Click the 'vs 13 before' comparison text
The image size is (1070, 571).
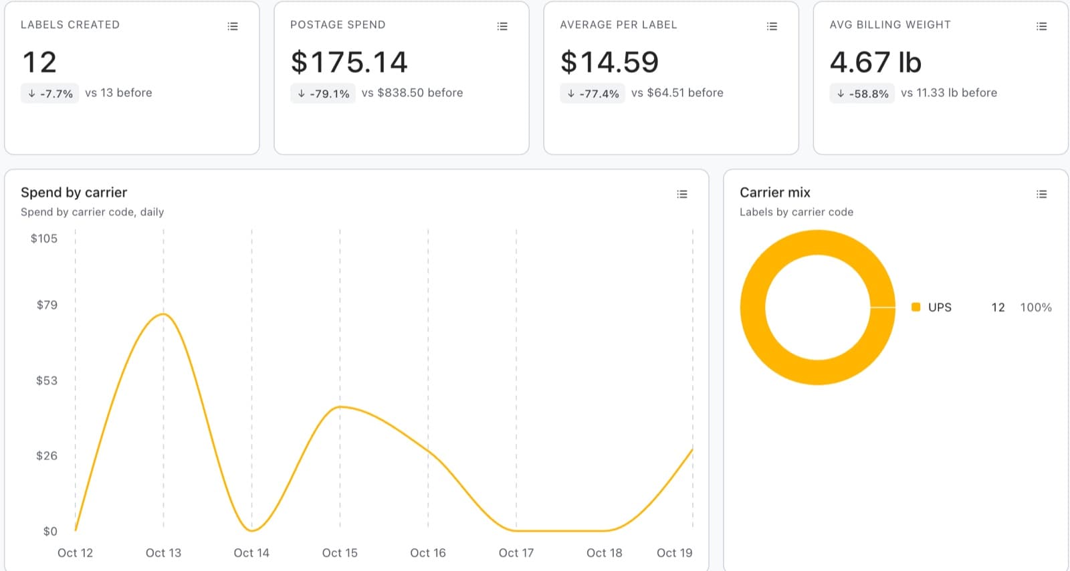pos(118,93)
